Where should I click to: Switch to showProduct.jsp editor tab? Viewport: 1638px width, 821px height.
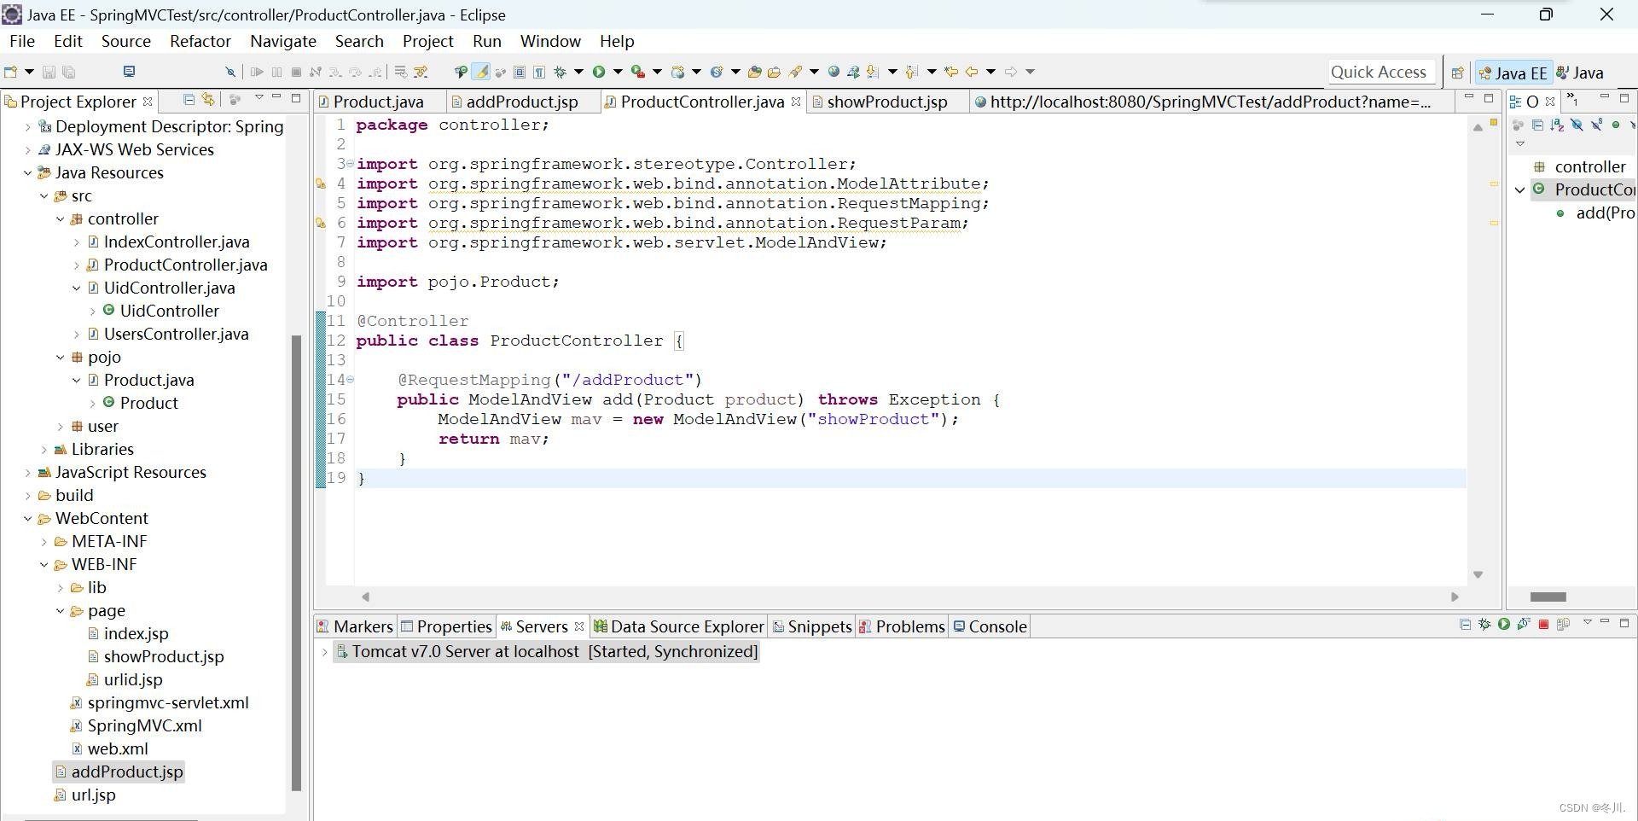tap(887, 102)
